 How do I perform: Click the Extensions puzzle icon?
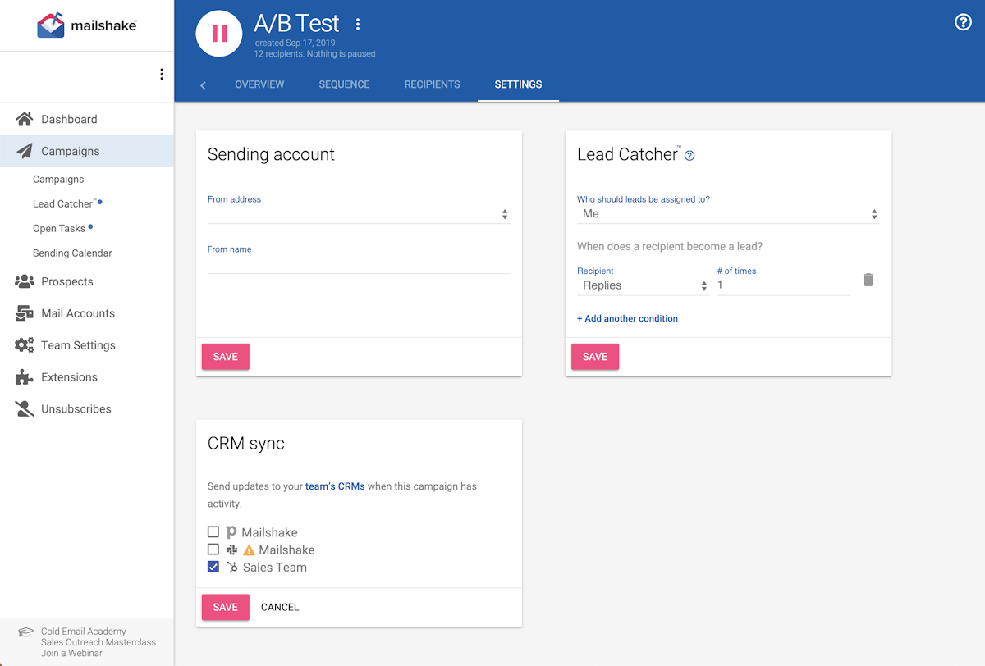coord(25,377)
